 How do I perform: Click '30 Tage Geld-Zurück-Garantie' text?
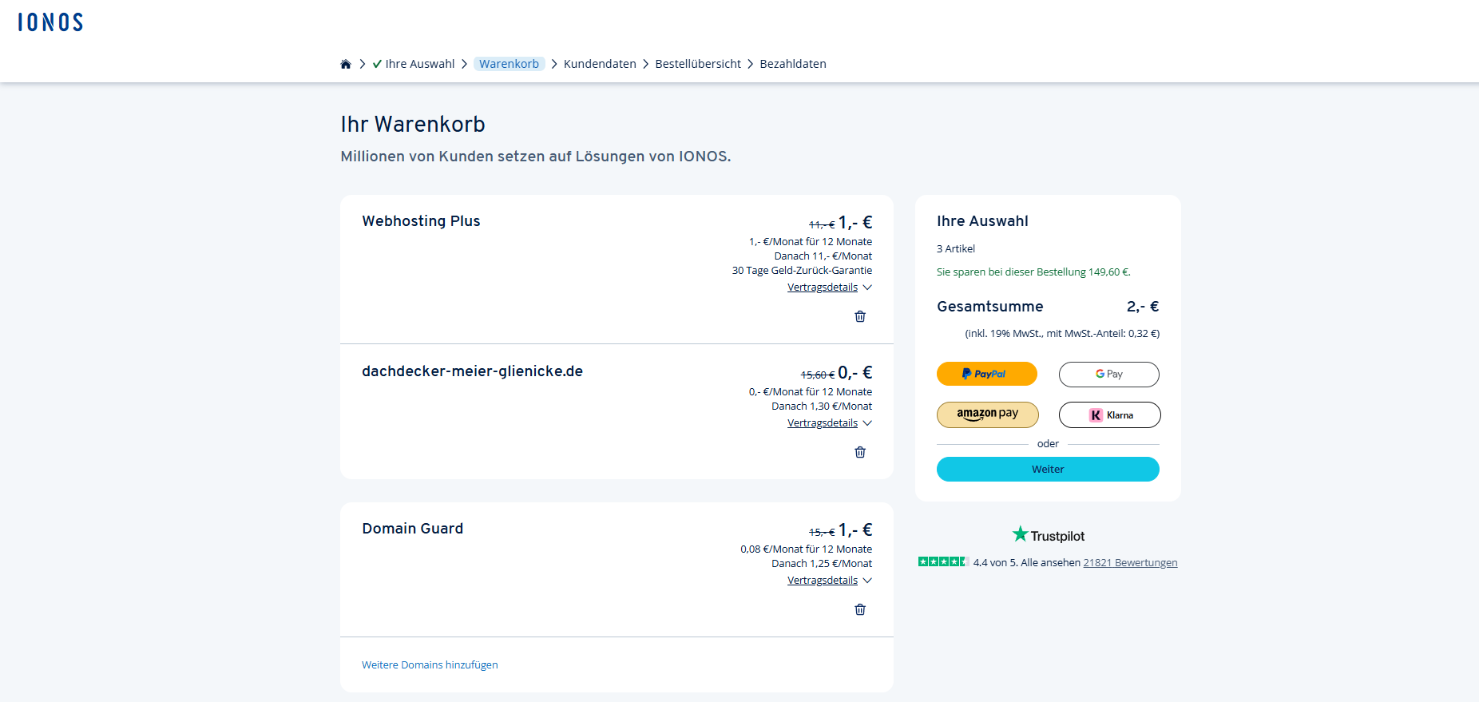tap(802, 271)
